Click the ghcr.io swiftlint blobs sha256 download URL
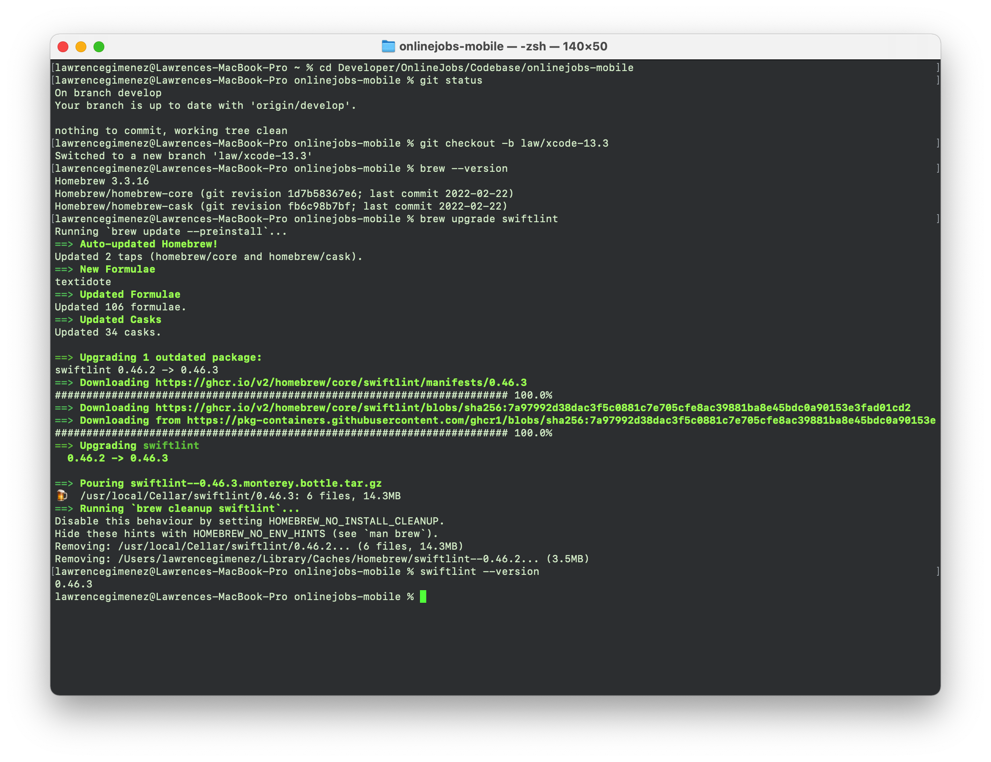This screenshot has width=991, height=762. (x=533, y=408)
